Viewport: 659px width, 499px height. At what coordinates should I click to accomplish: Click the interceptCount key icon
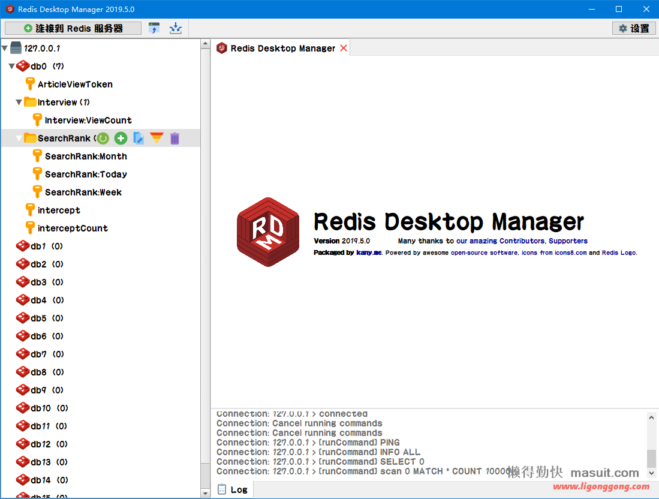point(30,228)
